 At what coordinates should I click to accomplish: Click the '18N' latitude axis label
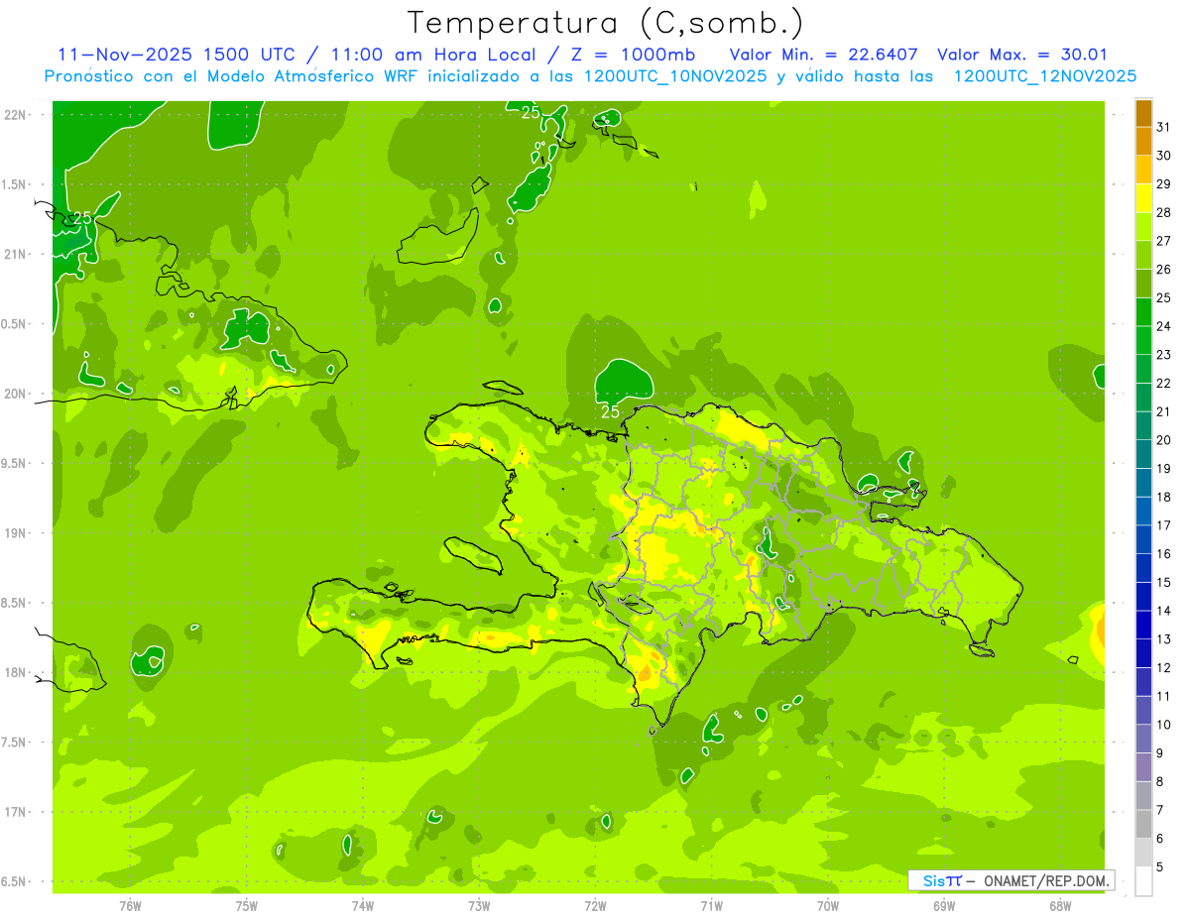[x=14, y=672]
